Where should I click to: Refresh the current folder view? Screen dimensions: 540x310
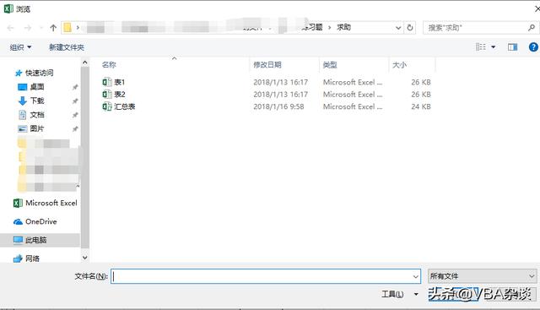coord(410,28)
